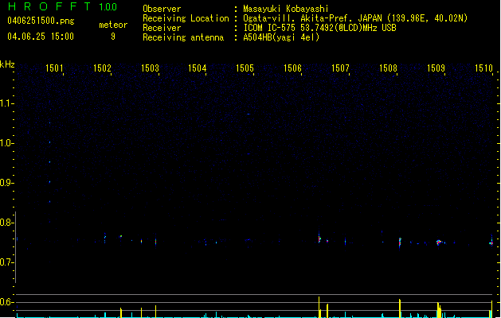Click the Receiving antenna A504HB text
This screenshot has width=501, height=318.
point(281,37)
